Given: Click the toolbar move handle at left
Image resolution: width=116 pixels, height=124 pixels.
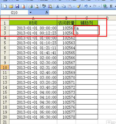Looking at the screenshot, I should pos(1,6).
